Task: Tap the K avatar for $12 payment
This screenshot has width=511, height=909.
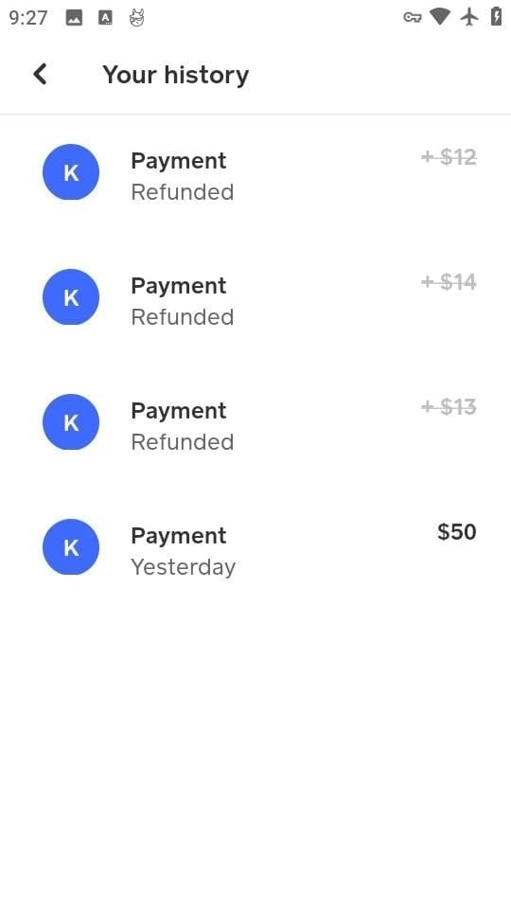Action: [71, 172]
